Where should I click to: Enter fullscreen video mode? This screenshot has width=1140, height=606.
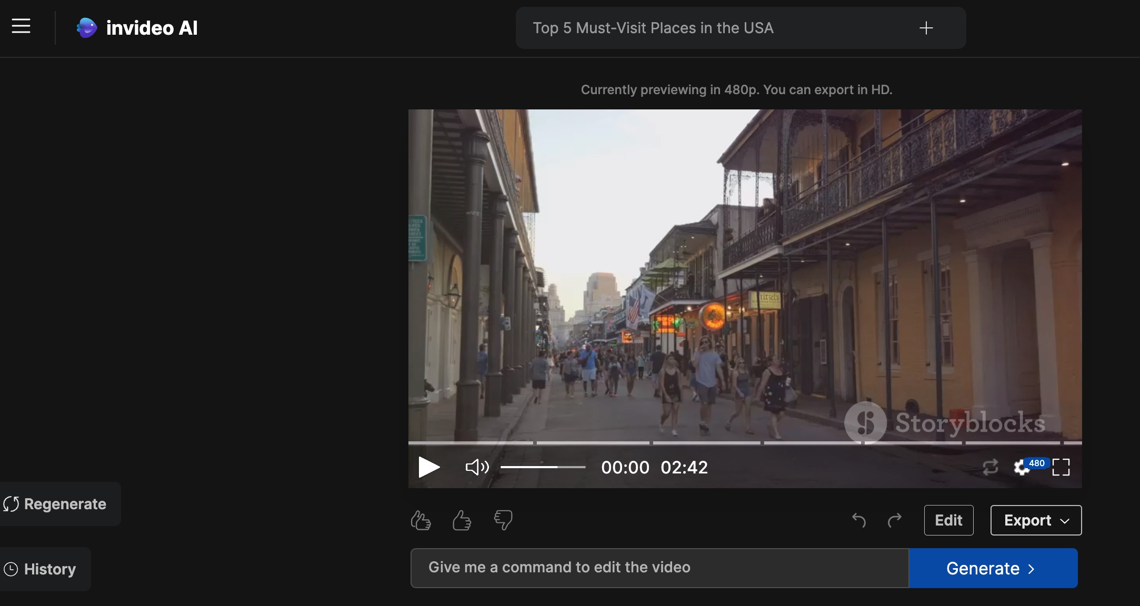click(x=1061, y=467)
